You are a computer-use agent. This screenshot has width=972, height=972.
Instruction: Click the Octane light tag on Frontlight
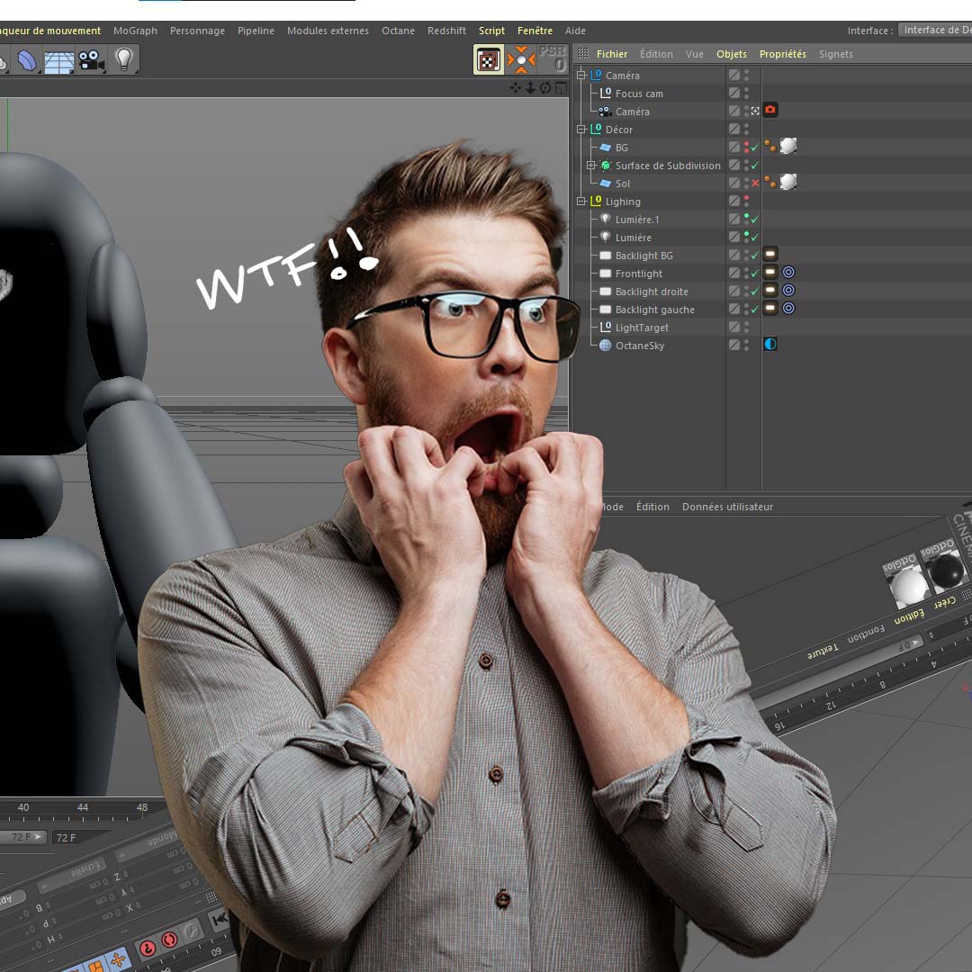point(769,272)
